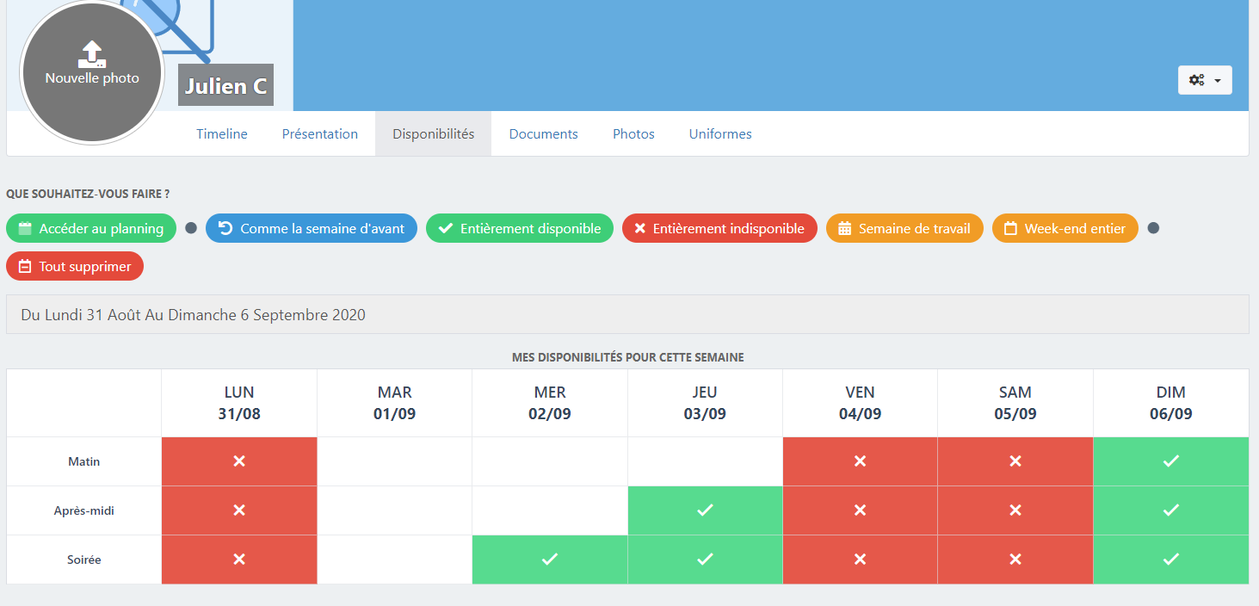Click checkmark icon in Entièrement disponible
Screen dimensions: 1259x606
(x=445, y=229)
